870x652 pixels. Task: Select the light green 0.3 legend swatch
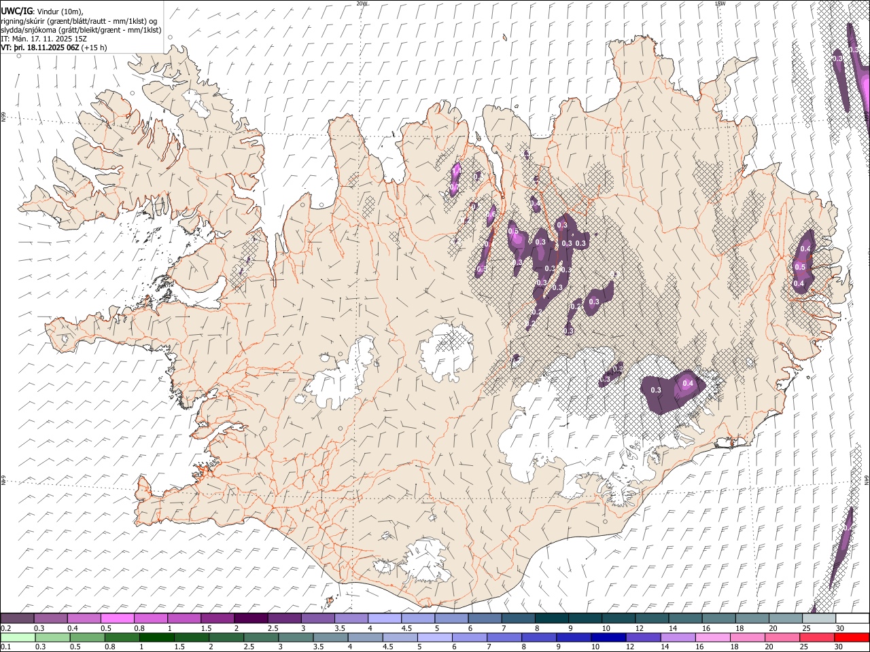point(51,638)
